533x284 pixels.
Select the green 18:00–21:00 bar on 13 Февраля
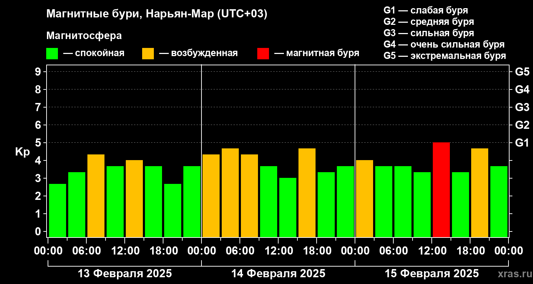(173, 211)
